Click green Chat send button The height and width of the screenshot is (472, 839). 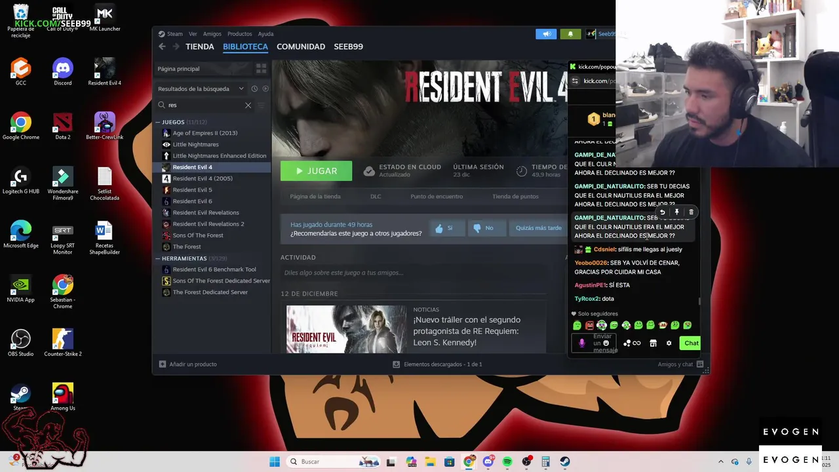691,344
